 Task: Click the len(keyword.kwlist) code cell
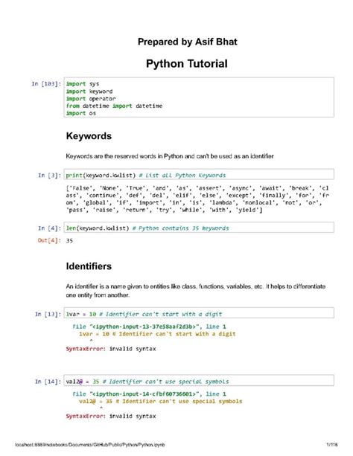pos(199,228)
